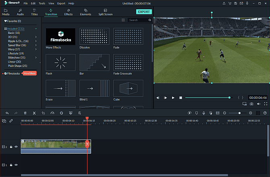Click the undo arrow in timeline toolbar

7,113
